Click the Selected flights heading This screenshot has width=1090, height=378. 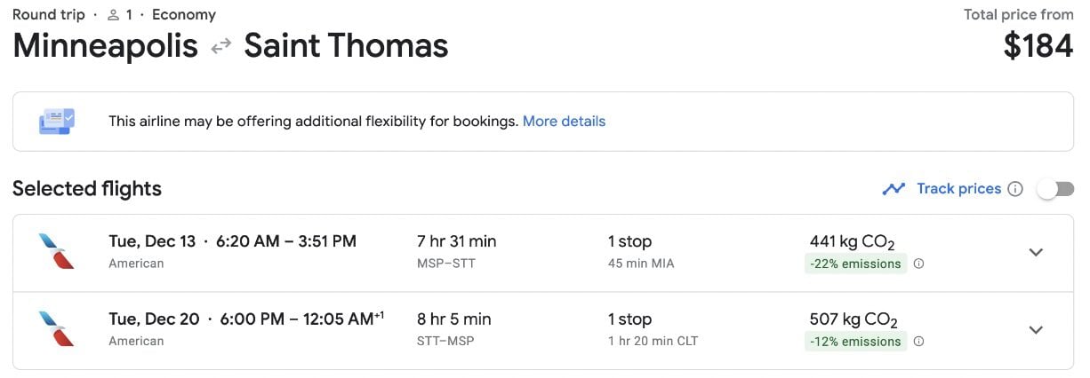[x=87, y=189]
